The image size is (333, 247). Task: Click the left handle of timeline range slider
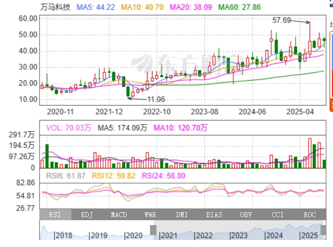pyautogui.click(x=154, y=230)
